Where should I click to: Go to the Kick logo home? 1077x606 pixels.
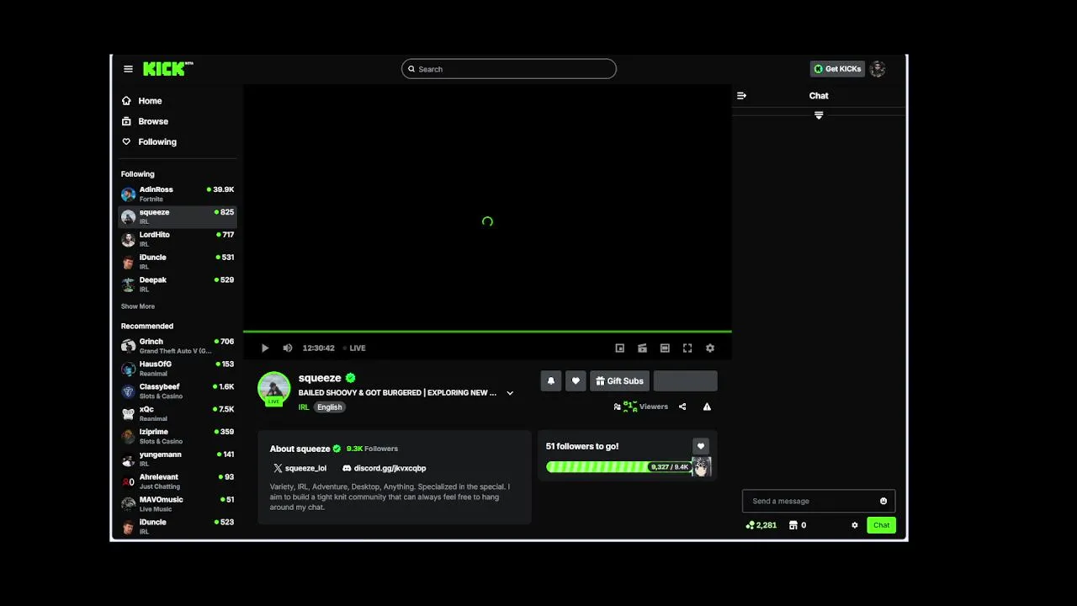tap(167, 69)
